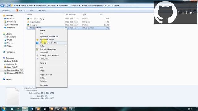Sort files by Type column
The image size is (198, 111).
(x=84, y=14)
